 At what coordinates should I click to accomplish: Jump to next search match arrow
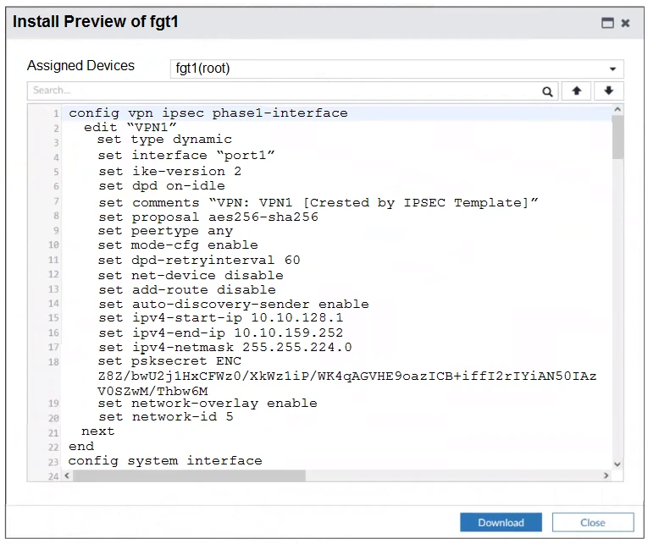point(608,91)
